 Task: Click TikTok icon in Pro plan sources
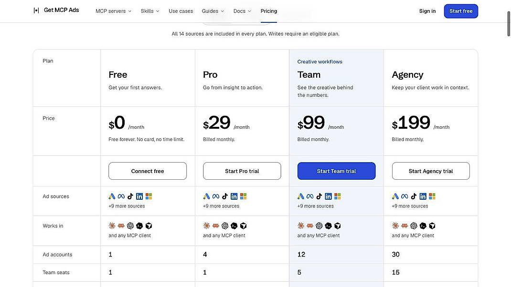pyautogui.click(x=225, y=196)
